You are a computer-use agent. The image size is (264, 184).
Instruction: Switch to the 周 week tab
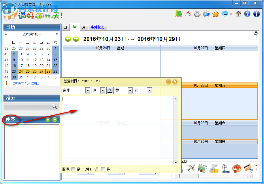(x=75, y=27)
